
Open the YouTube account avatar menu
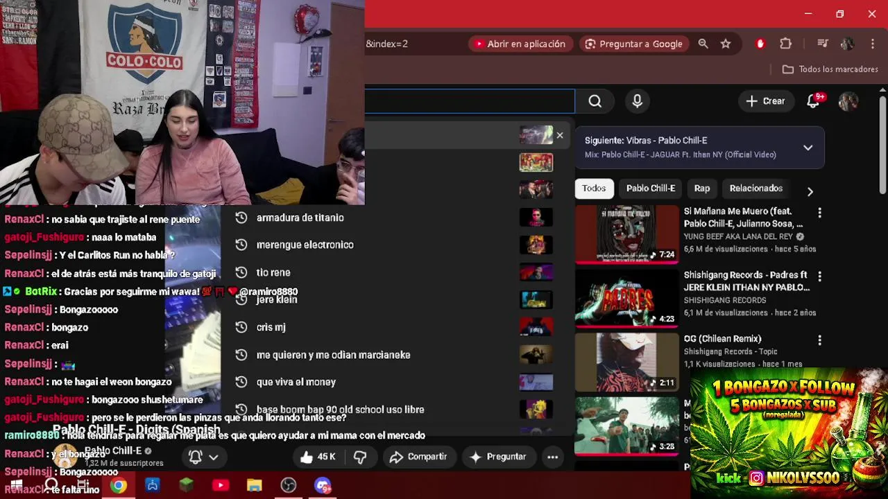(848, 101)
